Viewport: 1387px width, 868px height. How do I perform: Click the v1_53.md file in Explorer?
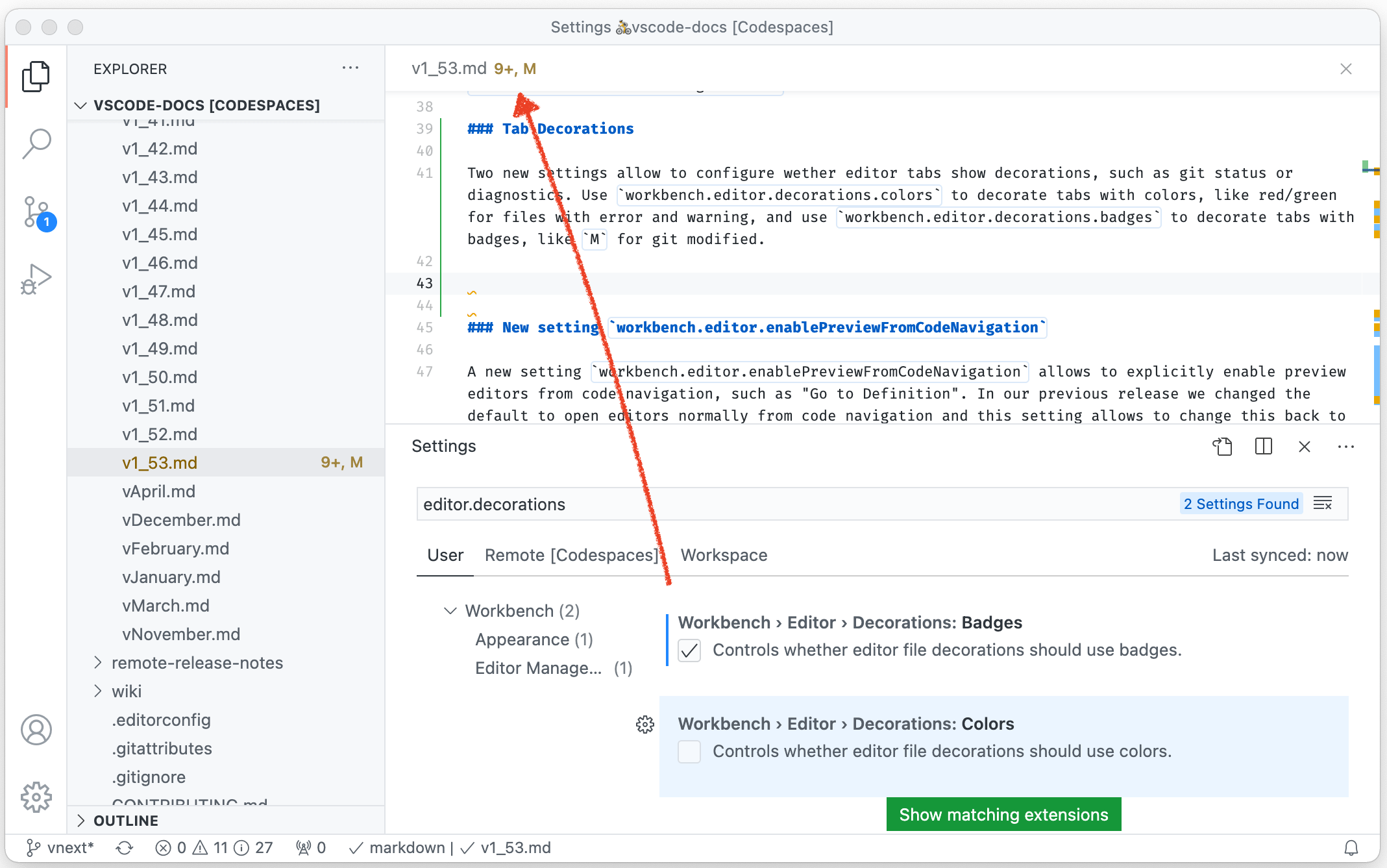point(159,462)
